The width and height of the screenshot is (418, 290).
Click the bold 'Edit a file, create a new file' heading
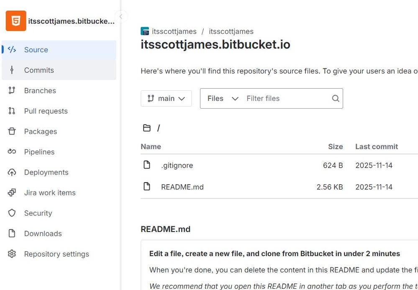(274, 254)
